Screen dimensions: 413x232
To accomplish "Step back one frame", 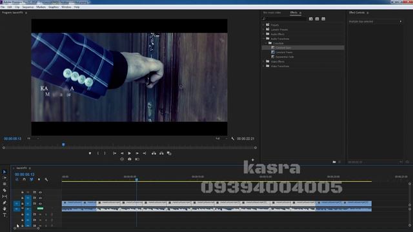I will (122, 153).
